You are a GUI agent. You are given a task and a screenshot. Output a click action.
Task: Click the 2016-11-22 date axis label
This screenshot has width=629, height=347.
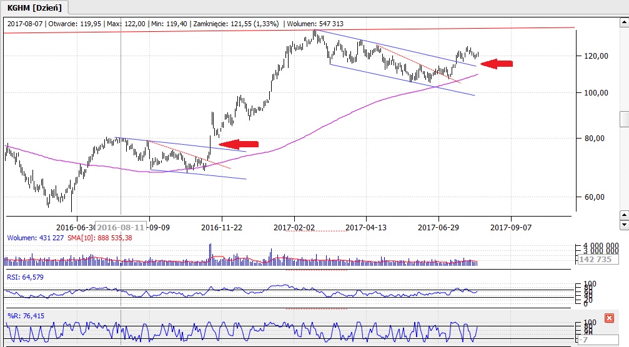223,228
